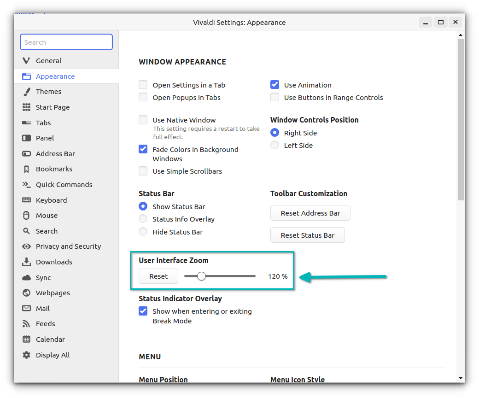This screenshot has width=479, height=398.
Task: Choose Hide Status Bar option
Action: [143, 232]
